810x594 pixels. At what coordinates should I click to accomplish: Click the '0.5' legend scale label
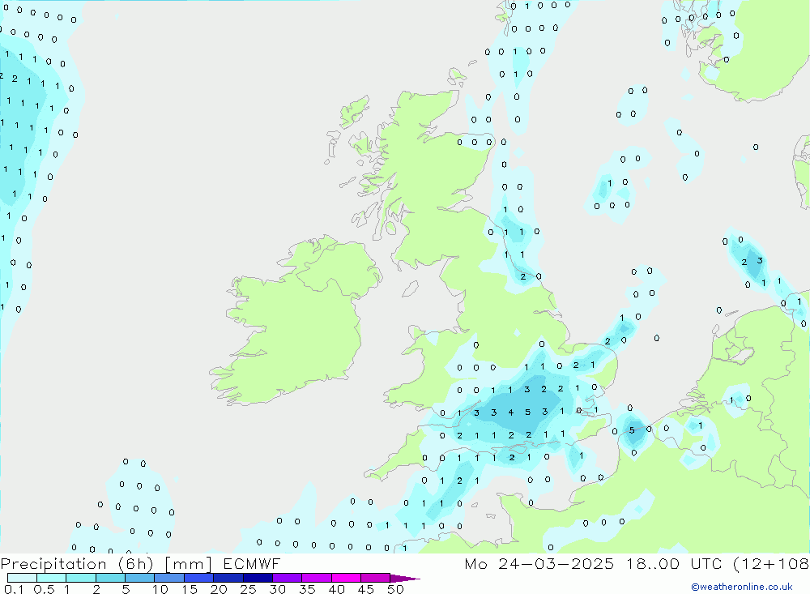(x=44, y=589)
